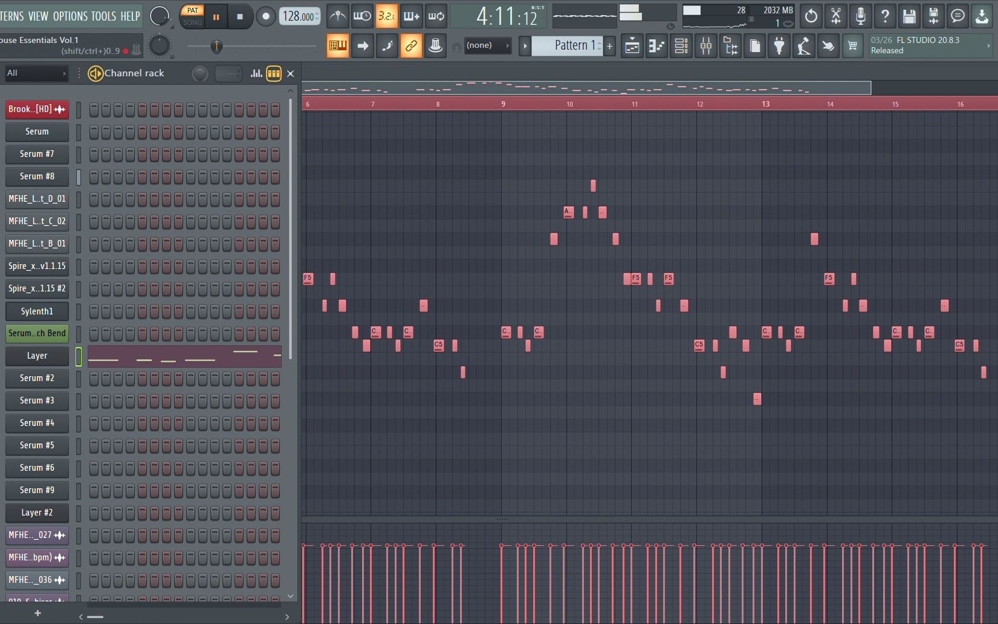The height and width of the screenshot is (624, 998).
Task: Click the main volume knob
Action: [160, 16]
